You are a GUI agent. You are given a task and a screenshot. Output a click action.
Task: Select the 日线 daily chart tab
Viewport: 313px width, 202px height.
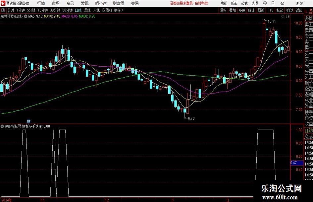pyautogui.click(x=78, y=10)
